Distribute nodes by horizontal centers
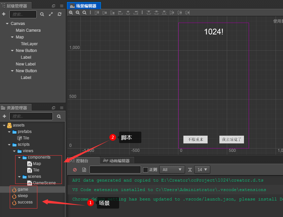The image size is (283, 217). coord(180,12)
